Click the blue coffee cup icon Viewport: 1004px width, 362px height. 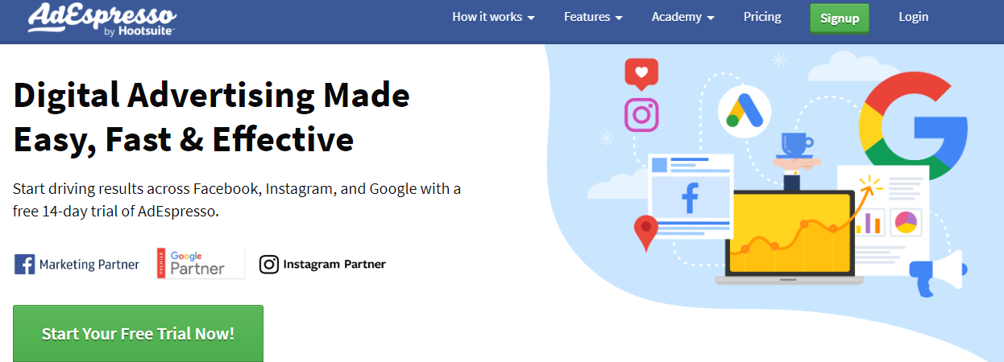pyautogui.click(x=795, y=146)
